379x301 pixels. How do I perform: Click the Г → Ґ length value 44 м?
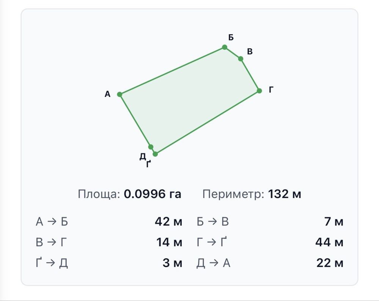coord(329,242)
